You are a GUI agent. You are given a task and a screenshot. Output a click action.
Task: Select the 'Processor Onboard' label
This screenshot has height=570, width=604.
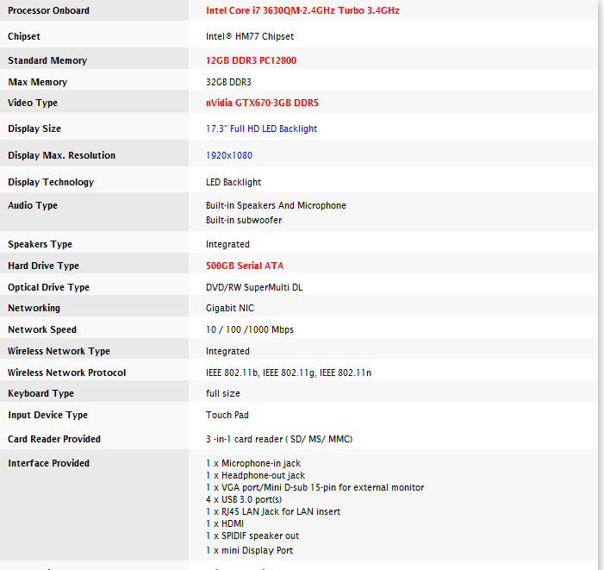48,10
